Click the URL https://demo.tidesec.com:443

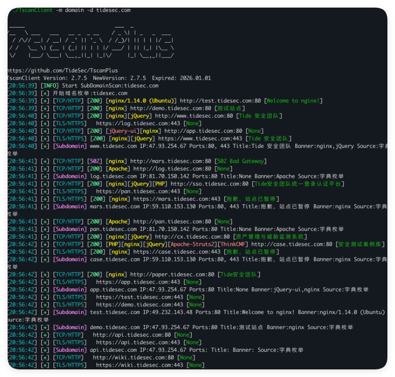[x=139, y=305]
